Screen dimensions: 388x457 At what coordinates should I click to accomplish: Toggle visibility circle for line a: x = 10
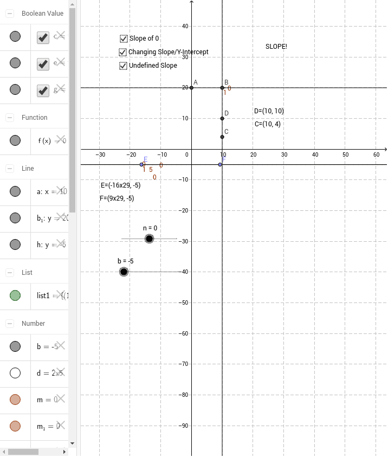click(15, 191)
